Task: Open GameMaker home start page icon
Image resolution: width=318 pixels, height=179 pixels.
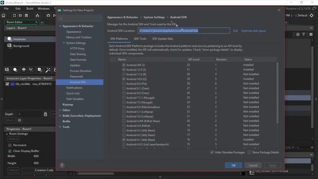Action: (3, 15)
